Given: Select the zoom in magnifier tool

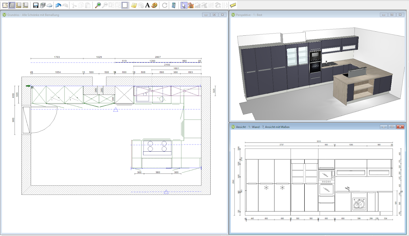Looking at the screenshot, I should click(98, 5).
